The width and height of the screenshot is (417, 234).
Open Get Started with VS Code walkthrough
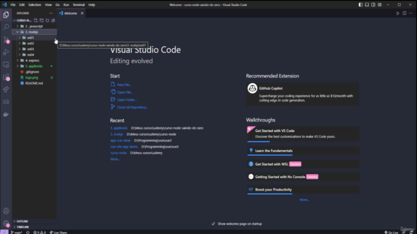303,133
